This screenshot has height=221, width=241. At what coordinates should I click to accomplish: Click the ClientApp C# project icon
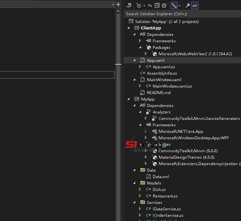137,28
